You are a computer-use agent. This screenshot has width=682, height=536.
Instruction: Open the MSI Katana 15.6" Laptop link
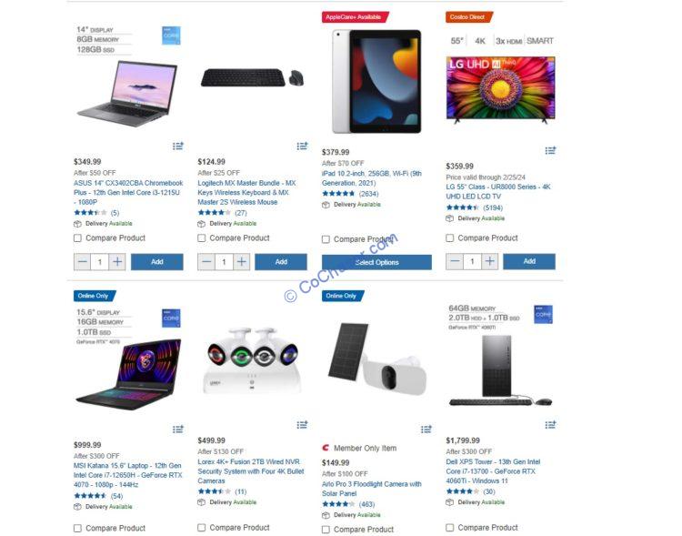pyautogui.click(x=128, y=475)
